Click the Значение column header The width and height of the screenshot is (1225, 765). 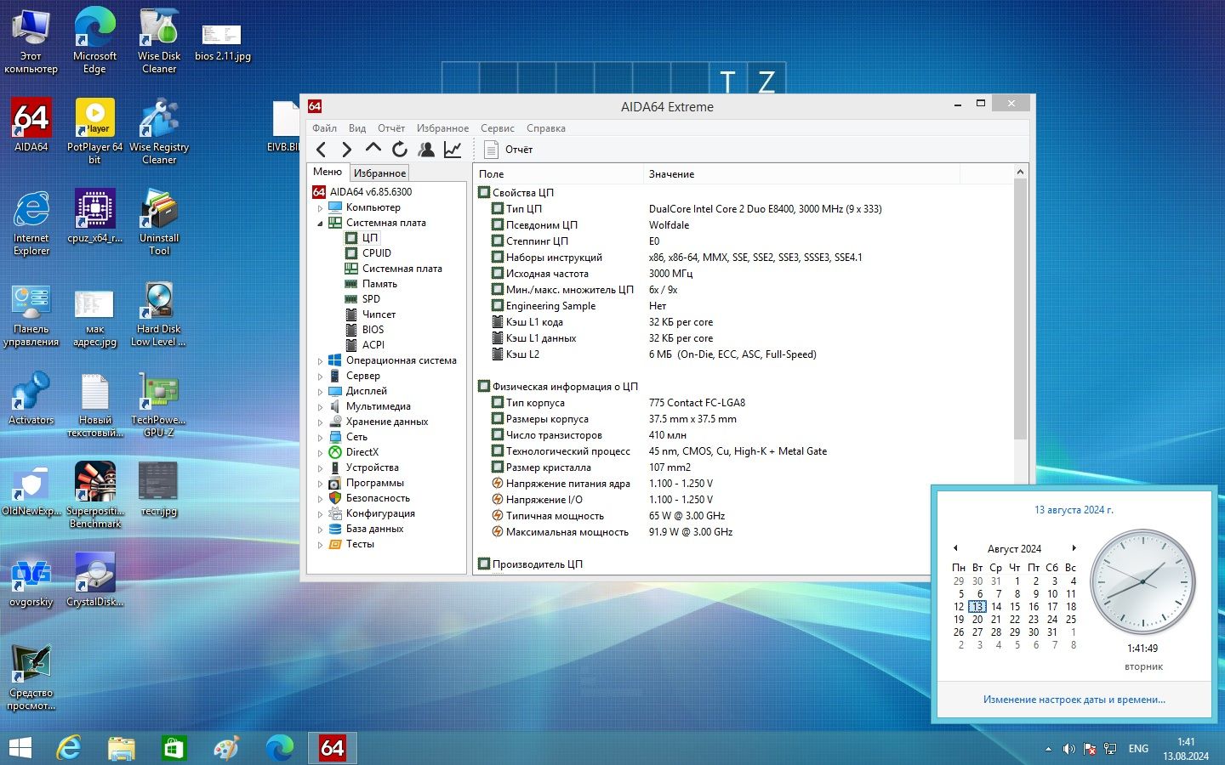[x=801, y=174]
